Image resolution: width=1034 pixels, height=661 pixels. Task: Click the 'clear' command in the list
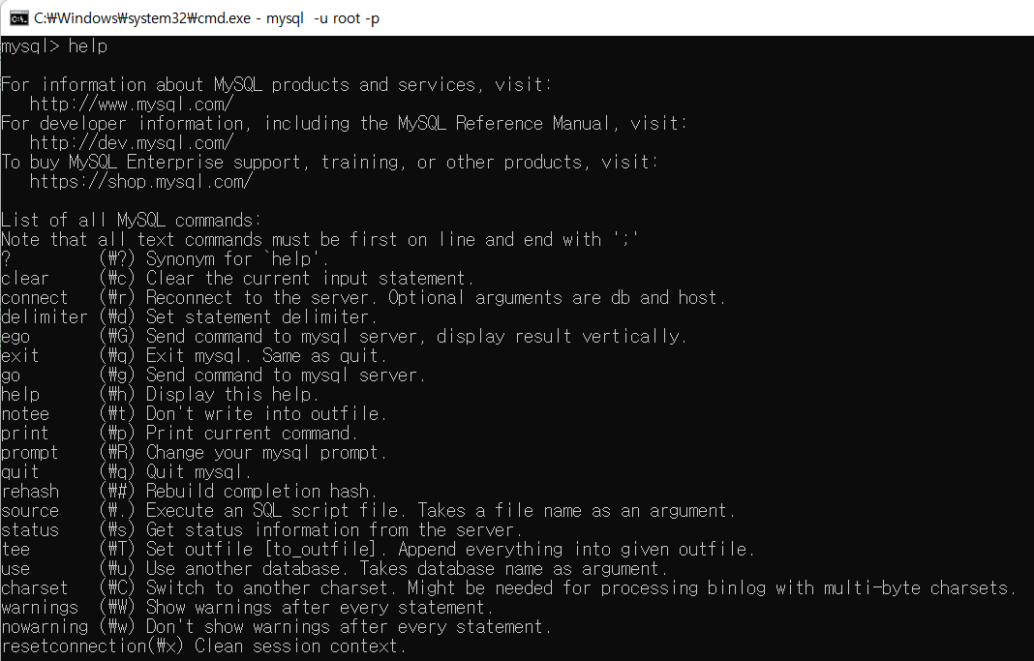tap(25, 278)
